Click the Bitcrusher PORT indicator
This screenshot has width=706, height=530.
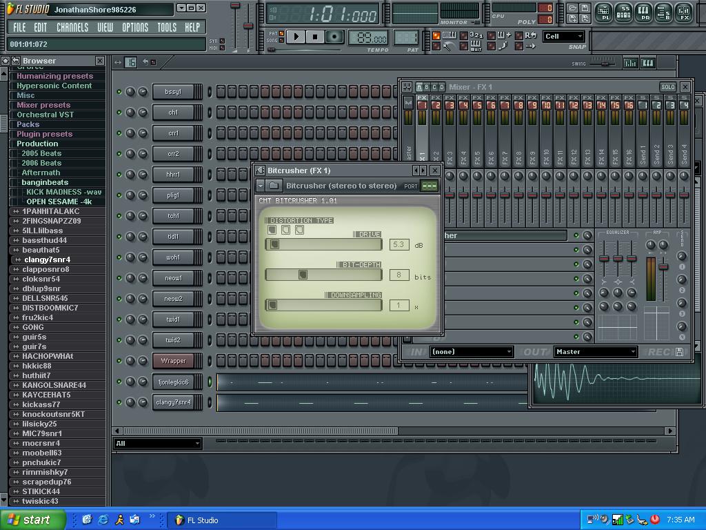[429, 186]
